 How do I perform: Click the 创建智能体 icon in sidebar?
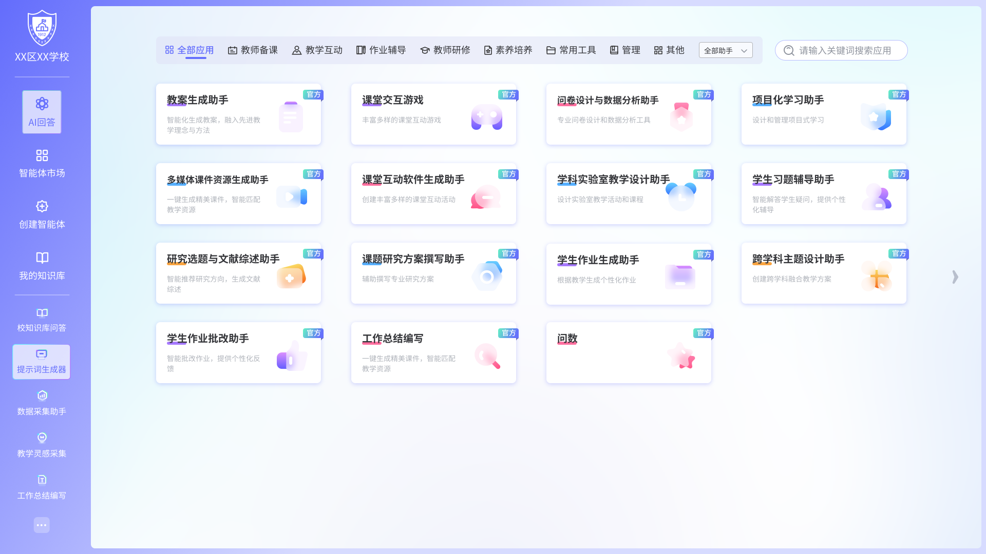pos(42,206)
